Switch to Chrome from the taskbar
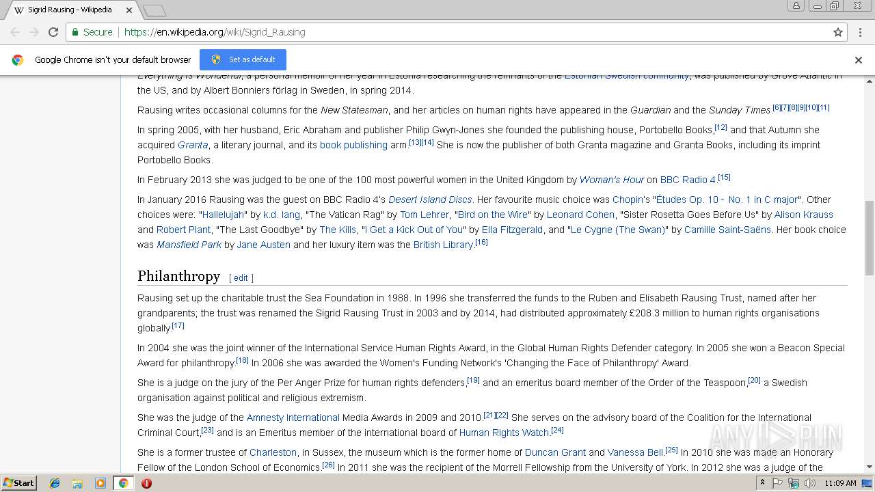875x492 pixels. click(123, 483)
